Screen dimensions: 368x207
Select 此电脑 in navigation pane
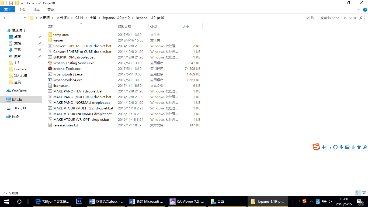[21, 99]
